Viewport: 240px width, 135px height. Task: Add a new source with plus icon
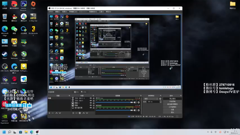[73, 113]
